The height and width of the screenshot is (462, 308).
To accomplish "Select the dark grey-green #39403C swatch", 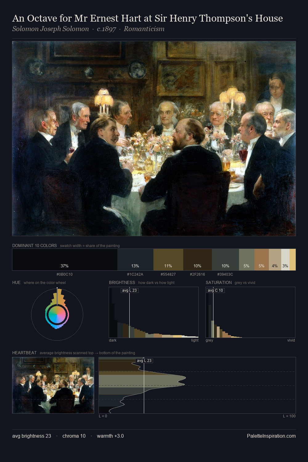I will tap(225, 260).
